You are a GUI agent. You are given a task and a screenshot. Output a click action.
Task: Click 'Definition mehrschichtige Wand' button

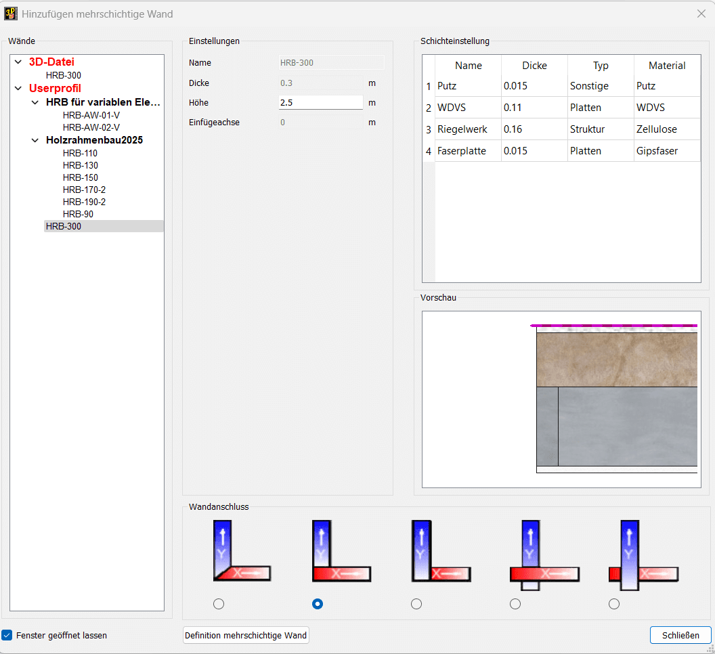pos(246,635)
